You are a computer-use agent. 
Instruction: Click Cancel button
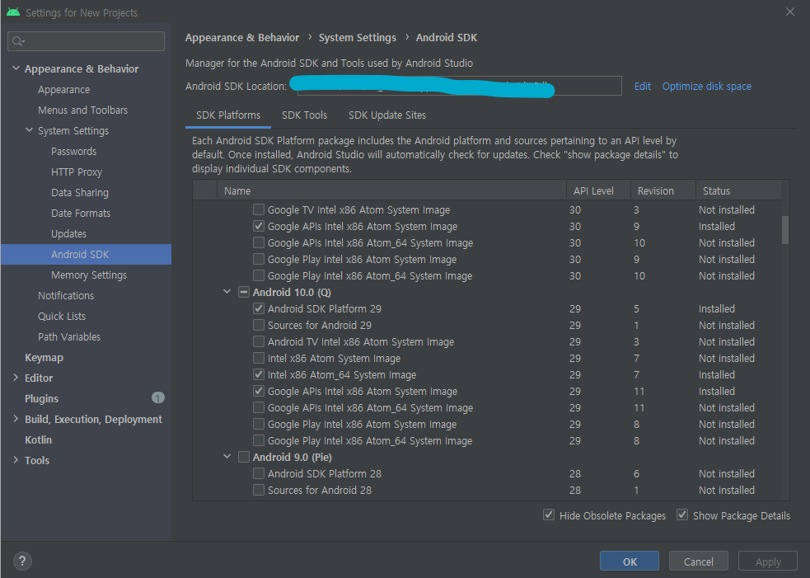699,562
